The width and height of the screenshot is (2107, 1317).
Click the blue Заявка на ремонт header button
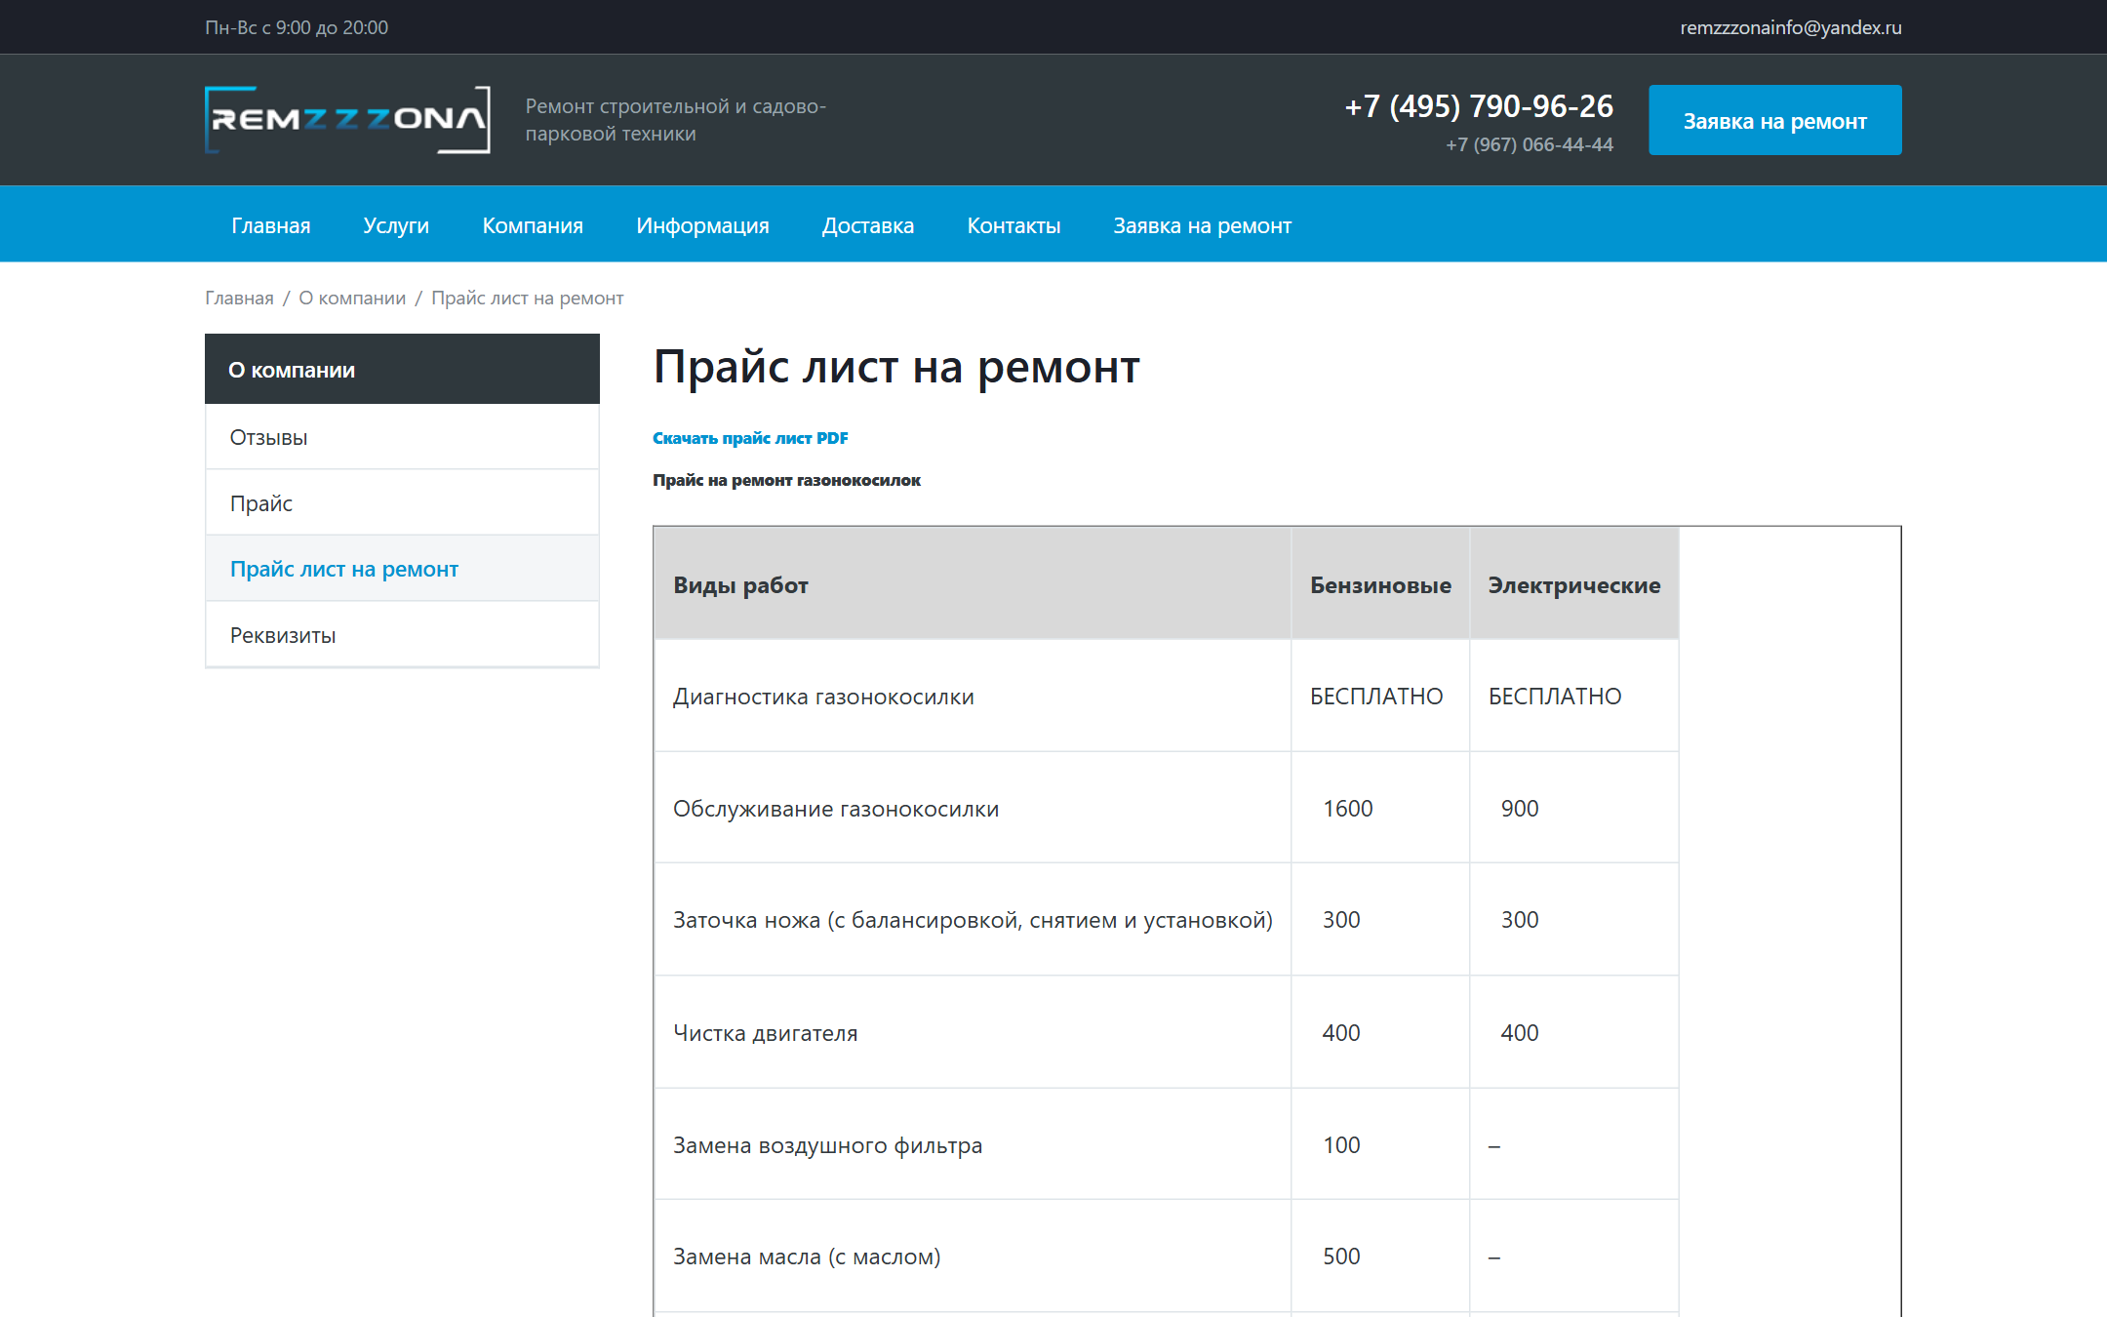tap(1774, 120)
